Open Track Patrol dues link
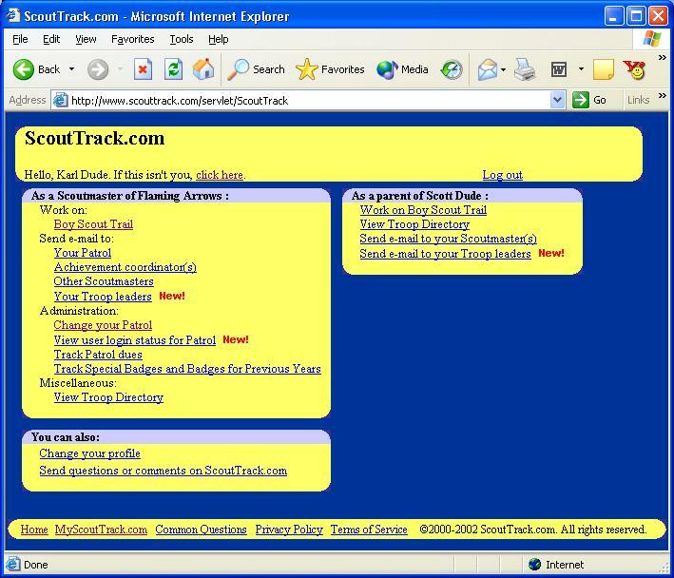This screenshot has width=674, height=578. tap(98, 355)
